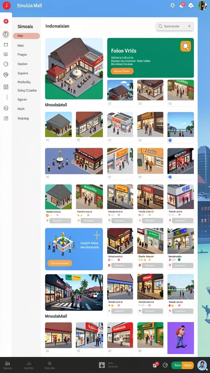Select the orange-circled shield icon in left rail

pos(6,35)
